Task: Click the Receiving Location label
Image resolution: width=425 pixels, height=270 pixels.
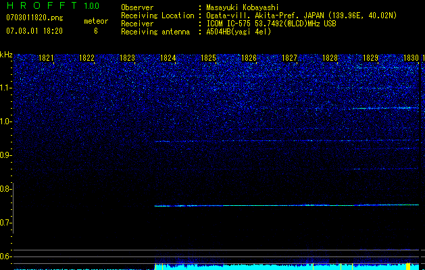Action: coord(157,16)
